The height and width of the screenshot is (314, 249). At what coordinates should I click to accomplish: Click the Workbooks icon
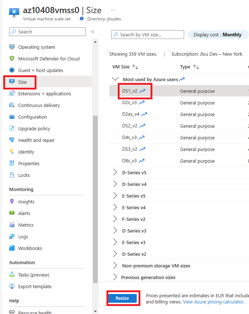coord(12,248)
